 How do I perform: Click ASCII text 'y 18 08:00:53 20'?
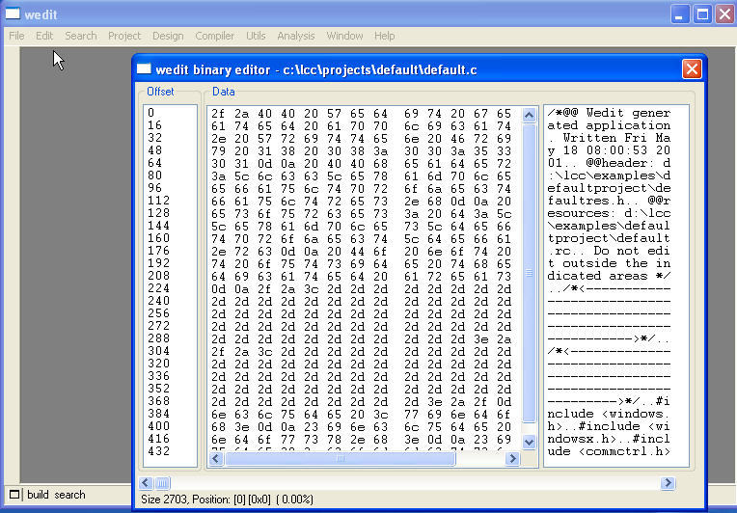(609, 150)
